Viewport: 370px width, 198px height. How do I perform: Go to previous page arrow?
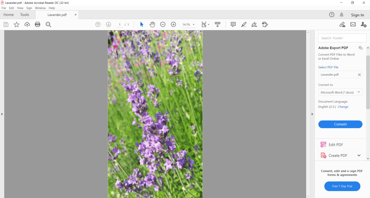(98, 25)
